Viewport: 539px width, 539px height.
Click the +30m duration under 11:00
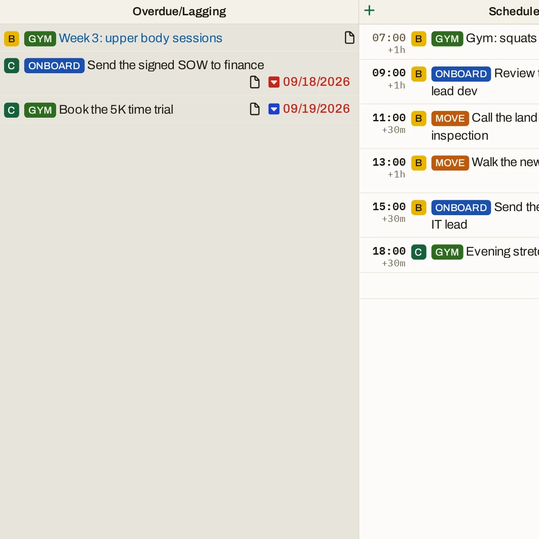[394, 130]
